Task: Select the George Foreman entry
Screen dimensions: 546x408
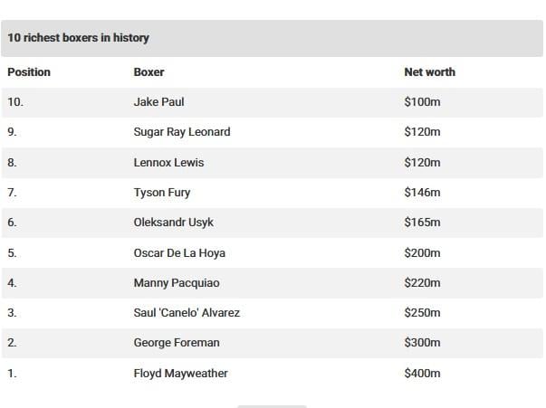Action: (177, 343)
